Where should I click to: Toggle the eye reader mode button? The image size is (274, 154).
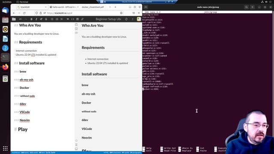click(x=76, y=33)
